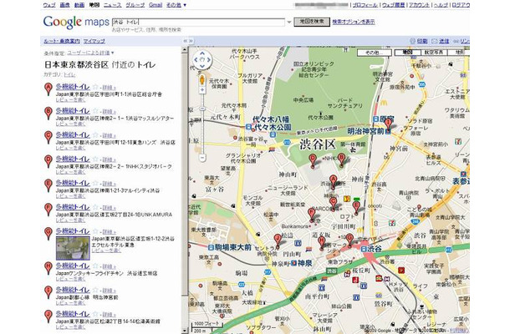The image size is (510, 334).
Task: Click marker I on the map near 原宿
Action: [x=388, y=125]
